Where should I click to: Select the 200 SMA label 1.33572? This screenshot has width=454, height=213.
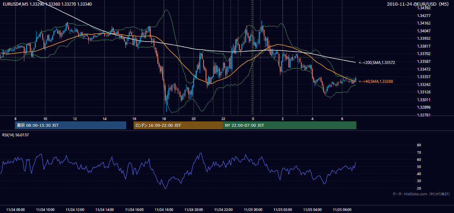pyautogui.click(x=377, y=62)
